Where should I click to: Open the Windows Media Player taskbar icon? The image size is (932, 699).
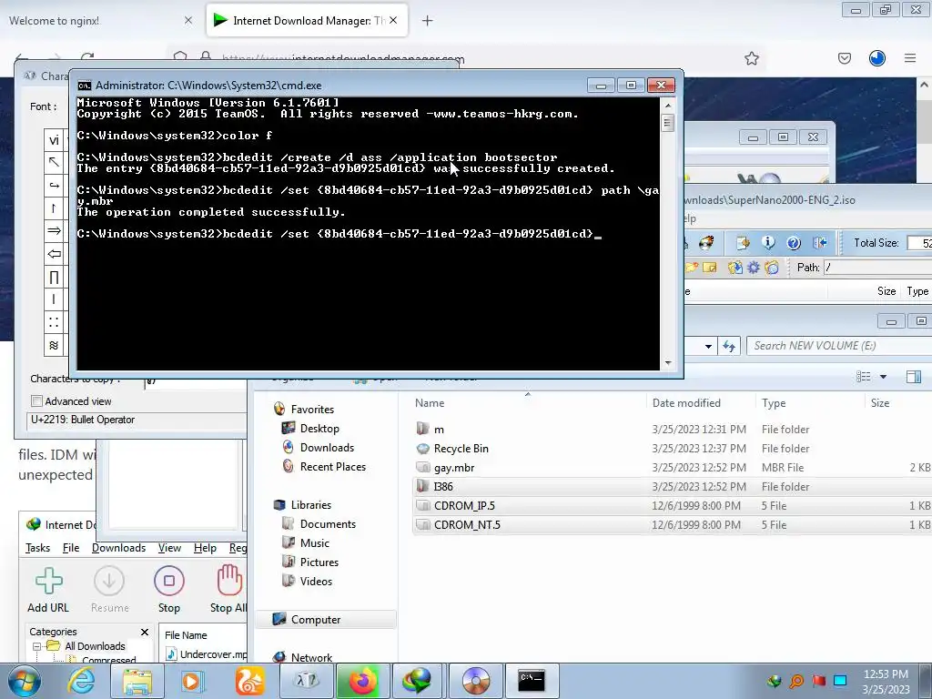[x=192, y=681]
